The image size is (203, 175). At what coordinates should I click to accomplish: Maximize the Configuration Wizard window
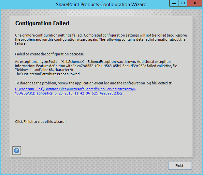click(x=183, y=4)
